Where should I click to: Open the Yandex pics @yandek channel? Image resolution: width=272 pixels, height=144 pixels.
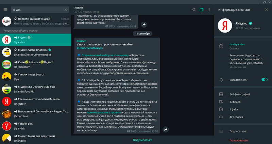pyautogui.click(x=36, y=126)
